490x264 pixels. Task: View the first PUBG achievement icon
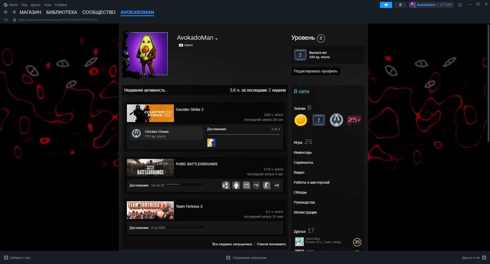coord(225,185)
